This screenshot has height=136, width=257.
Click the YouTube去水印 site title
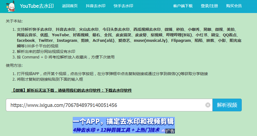pyautogui.click(x=37, y=6)
